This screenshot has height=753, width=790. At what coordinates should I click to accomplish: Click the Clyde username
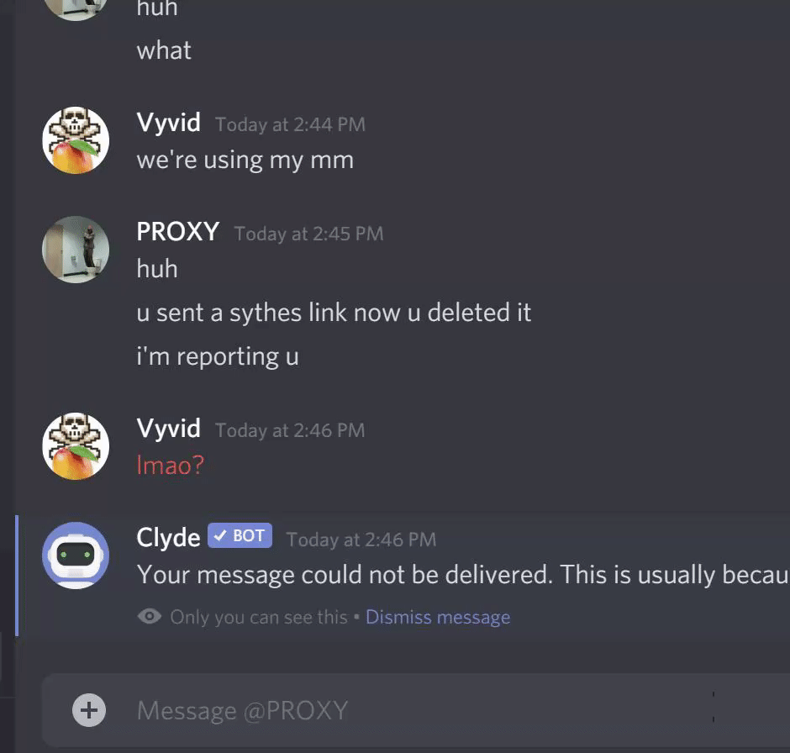tap(168, 537)
